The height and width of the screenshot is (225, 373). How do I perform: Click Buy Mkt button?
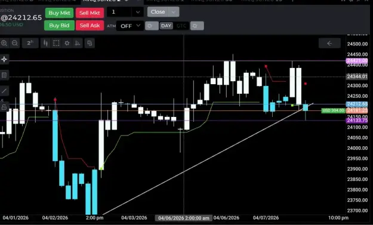point(59,13)
